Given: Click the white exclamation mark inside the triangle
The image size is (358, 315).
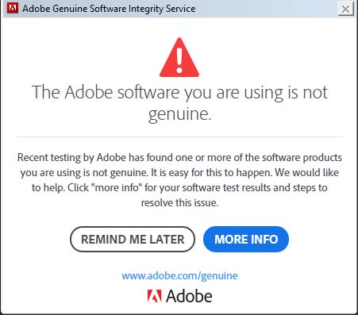Looking at the screenshot, I should (179, 60).
